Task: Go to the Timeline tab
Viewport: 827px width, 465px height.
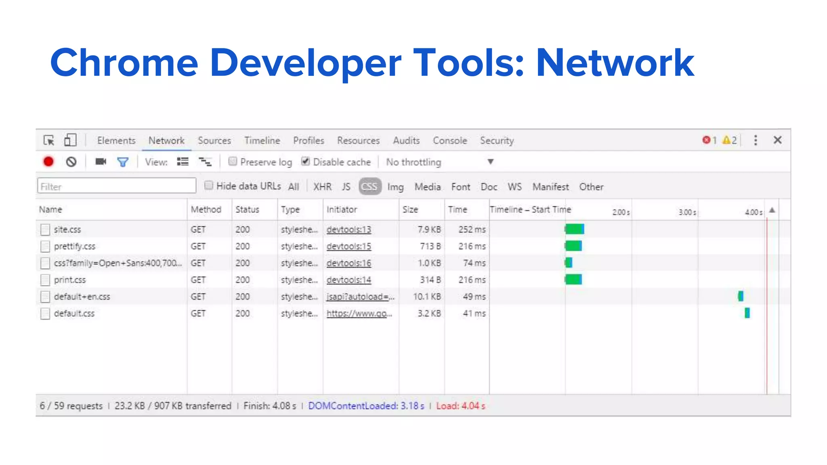Action: [x=262, y=140]
